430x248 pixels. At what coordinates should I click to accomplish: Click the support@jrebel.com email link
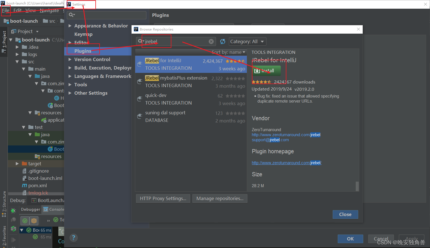(x=270, y=140)
